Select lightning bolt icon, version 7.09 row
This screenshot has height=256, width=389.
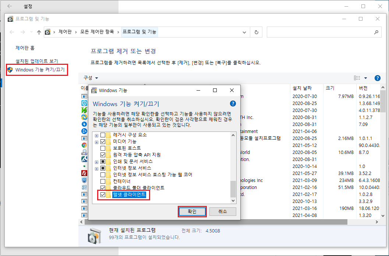pyautogui.click(x=84, y=124)
